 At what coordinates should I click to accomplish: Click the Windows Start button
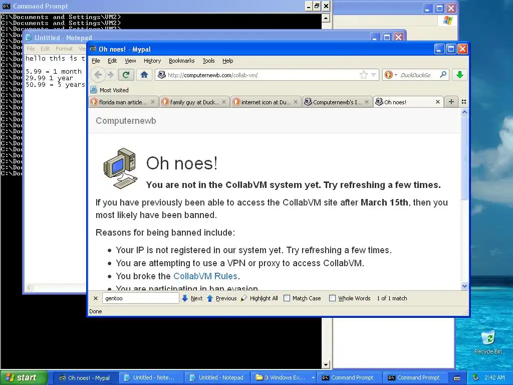pos(24,377)
